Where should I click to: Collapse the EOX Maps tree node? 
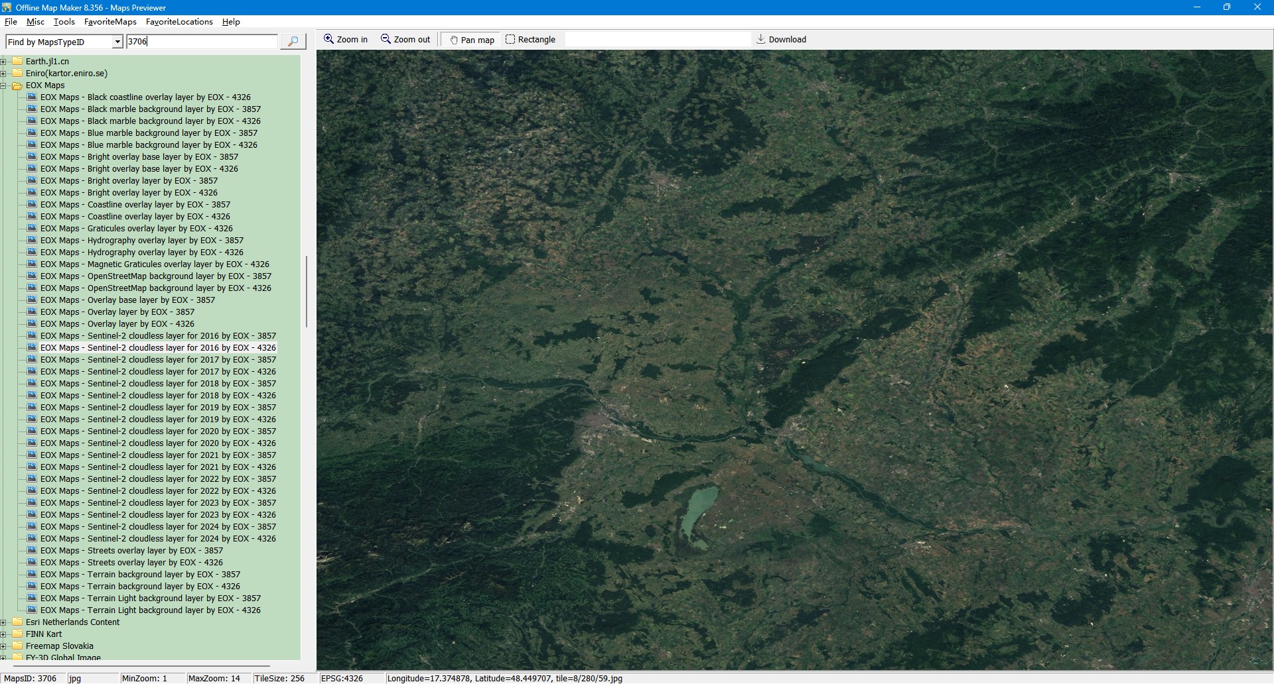coord(3,85)
